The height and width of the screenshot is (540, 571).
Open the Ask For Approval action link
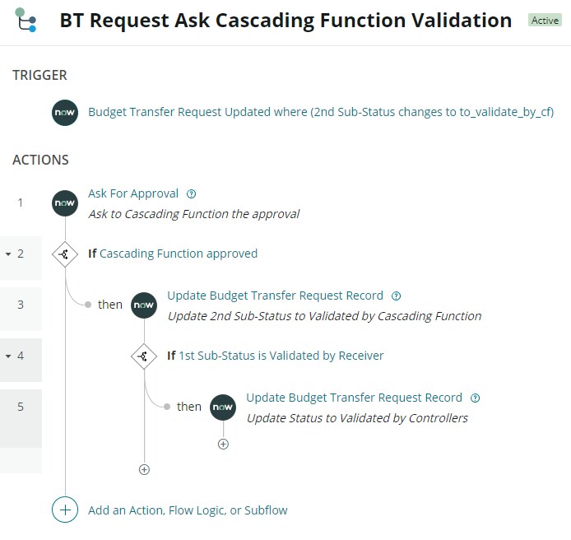pyautogui.click(x=133, y=193)
